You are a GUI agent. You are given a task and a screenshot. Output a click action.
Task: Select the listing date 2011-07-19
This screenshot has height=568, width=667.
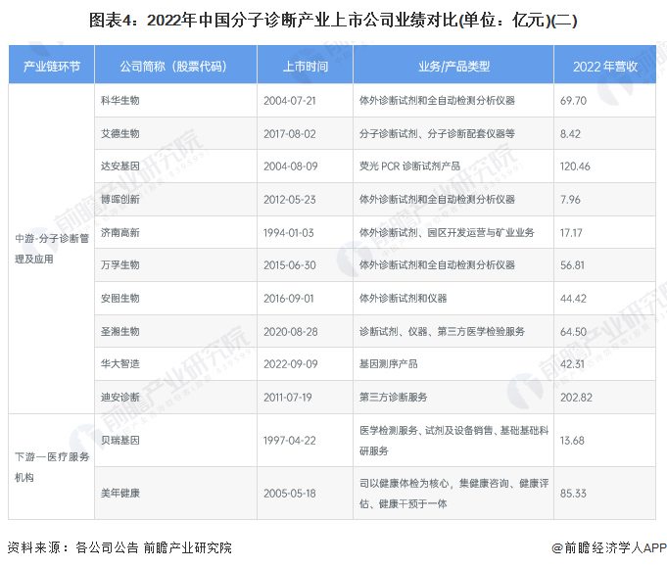point(288,397)
